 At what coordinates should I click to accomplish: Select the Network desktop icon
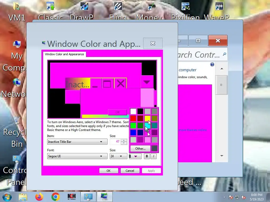pos(17,83)
